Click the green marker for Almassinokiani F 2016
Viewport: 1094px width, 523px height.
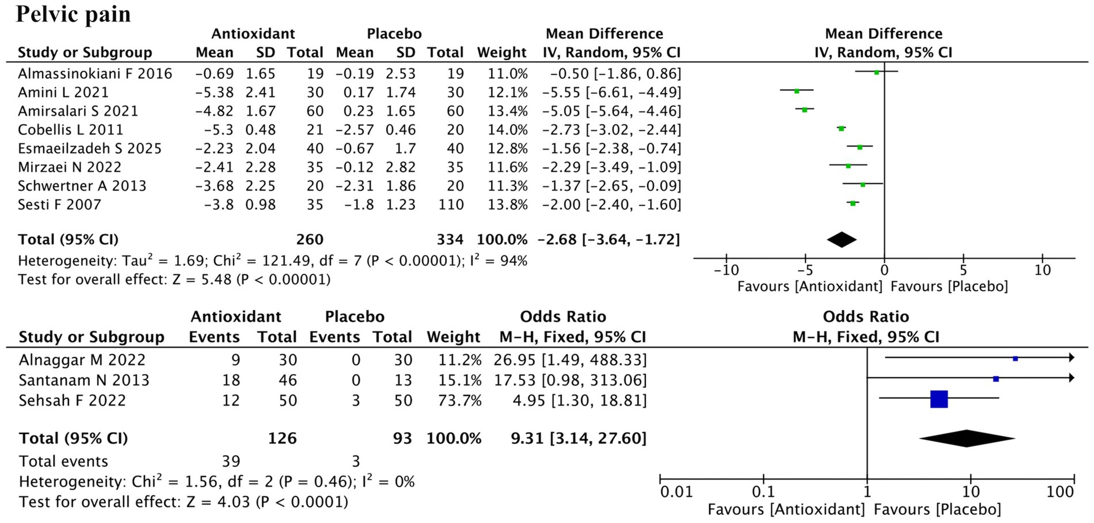[876, 72]
